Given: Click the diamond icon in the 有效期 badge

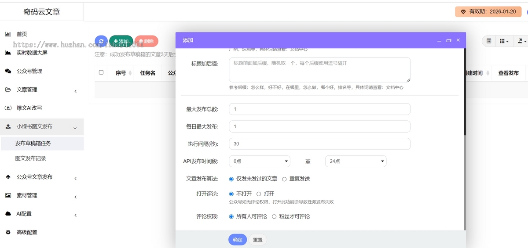Looking at the screenshot, I should [463, 11].
